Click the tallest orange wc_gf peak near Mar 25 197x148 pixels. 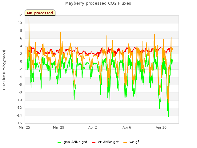(x=29, y=18)
